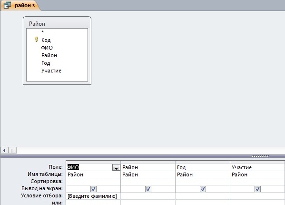Click the Сортировка cell in the ФИО column
Image resolution: width=285 pixels, height=205 pixels.
(93, 182)
